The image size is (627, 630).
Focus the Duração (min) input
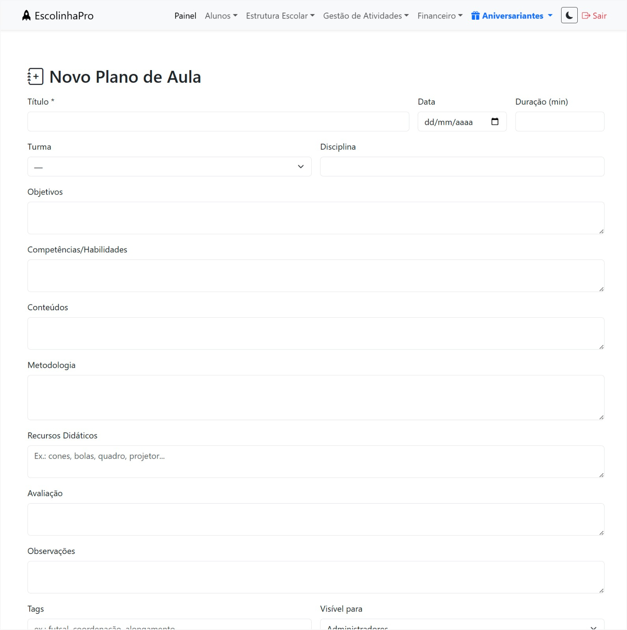(560, 122)
